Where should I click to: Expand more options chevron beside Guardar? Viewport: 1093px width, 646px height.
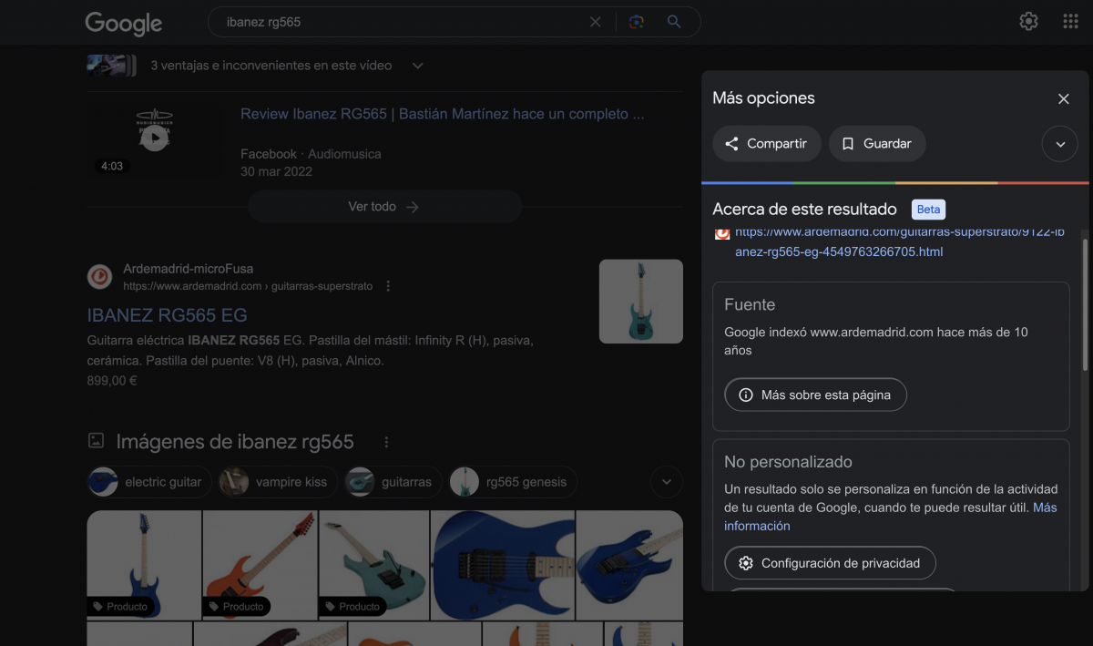point(1059,144)
